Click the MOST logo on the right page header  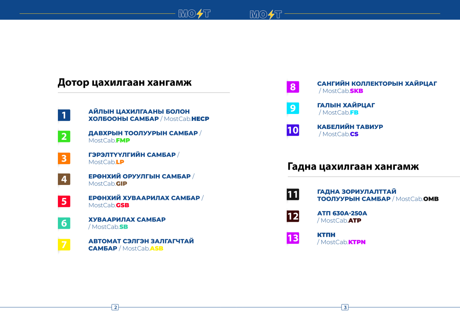click(266, 14)
